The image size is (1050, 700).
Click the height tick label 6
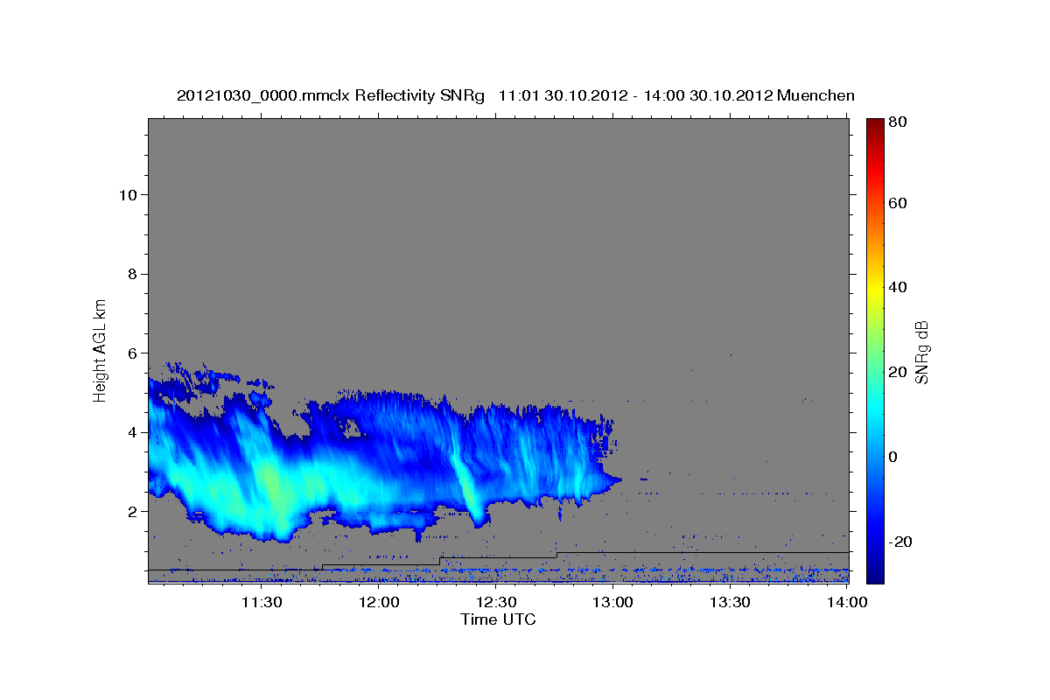(131, 353)
